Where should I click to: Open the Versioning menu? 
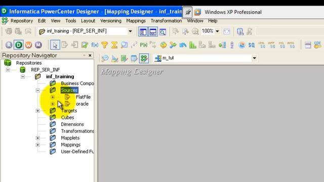[111, 21]
